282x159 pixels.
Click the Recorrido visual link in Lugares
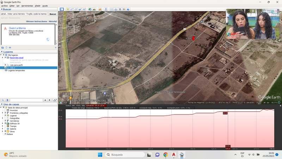click(17, 58)
